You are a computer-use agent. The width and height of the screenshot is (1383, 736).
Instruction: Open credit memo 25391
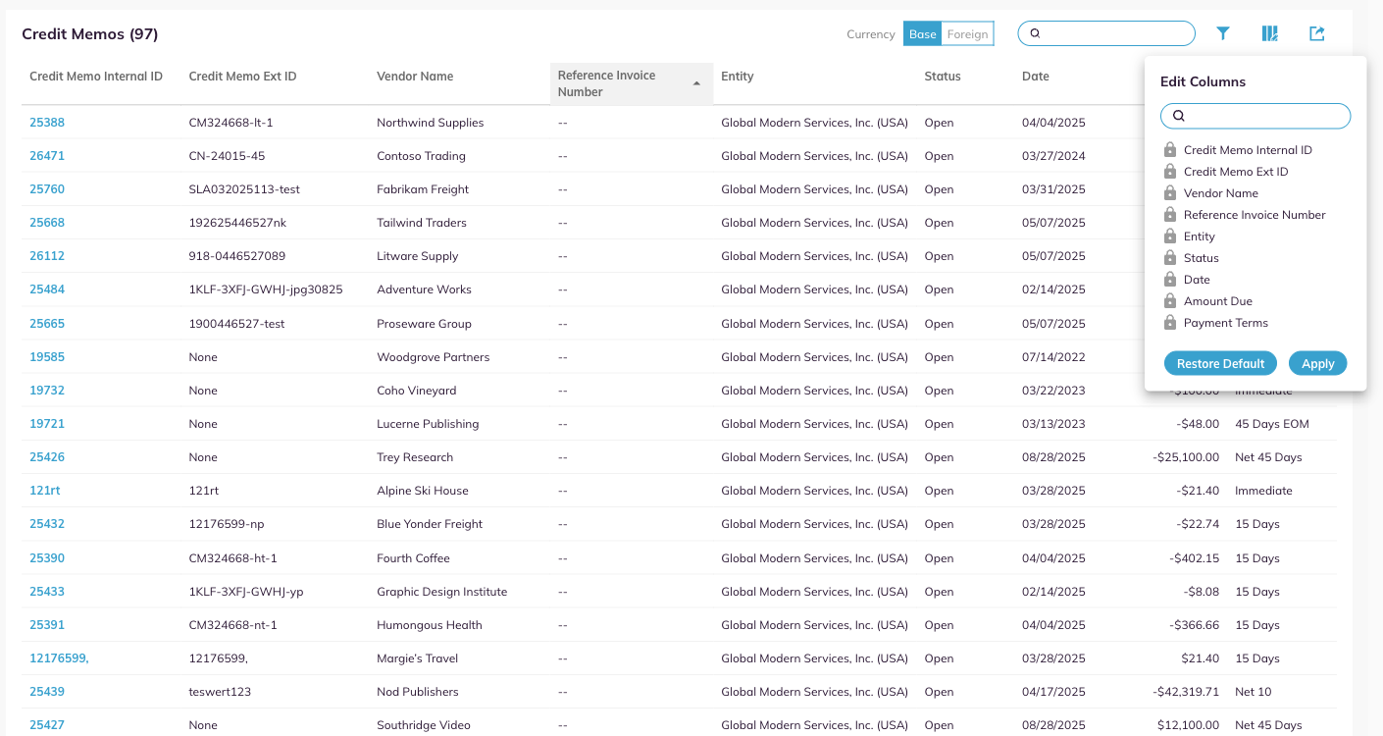pos(47,625)
